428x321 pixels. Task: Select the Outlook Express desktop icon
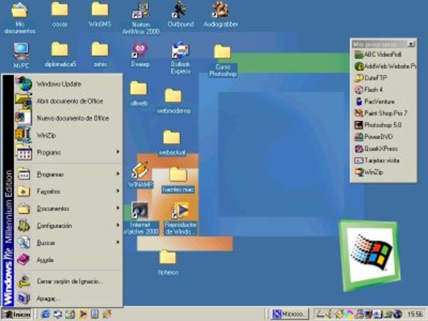(x=181, y=58)
